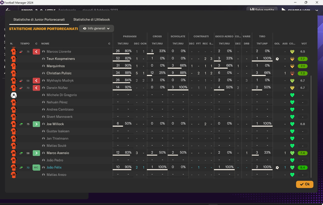Click the PASSAGGI group header
Viewport: 323px width, 205px height.
130,36
